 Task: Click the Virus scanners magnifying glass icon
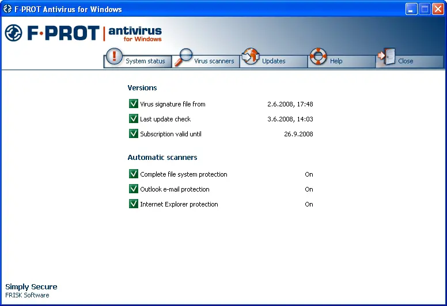coord(183,57)
